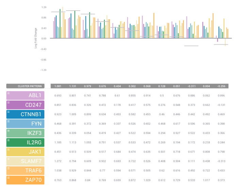234x188 pixels.
Task: Click IKZF3 value 0.054
Action: [x=87, y=133]
